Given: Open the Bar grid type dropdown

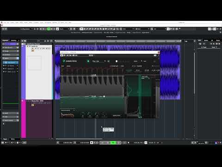Looking at the screenshot, I should click(142, 29).
